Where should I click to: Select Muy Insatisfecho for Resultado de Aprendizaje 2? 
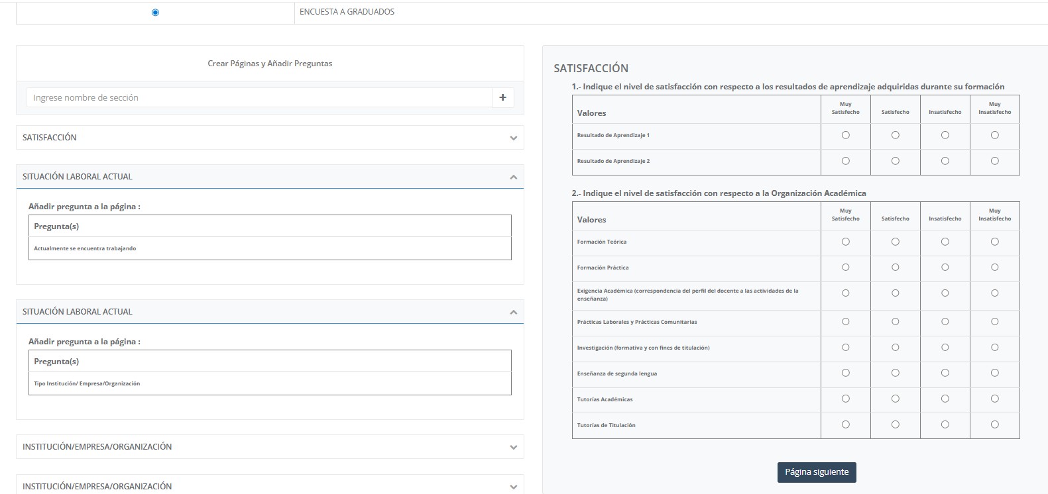click(x=994, y=161)
